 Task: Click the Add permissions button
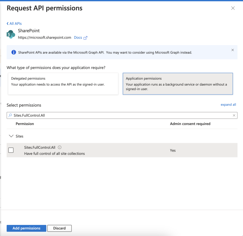point(27,228)
